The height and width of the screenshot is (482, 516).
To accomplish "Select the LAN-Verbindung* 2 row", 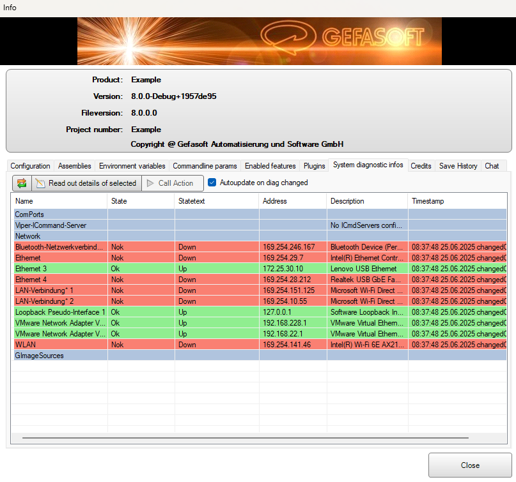I will (260, 301).
